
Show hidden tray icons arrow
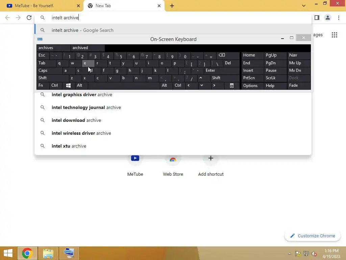pyautogui.click(x=290, y=254)
